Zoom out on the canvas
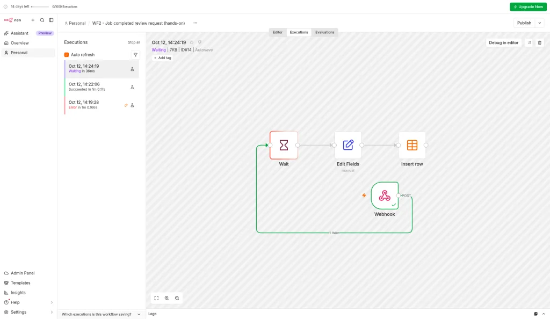The height and width of the screenshot is (319, 550). [177, 298]
